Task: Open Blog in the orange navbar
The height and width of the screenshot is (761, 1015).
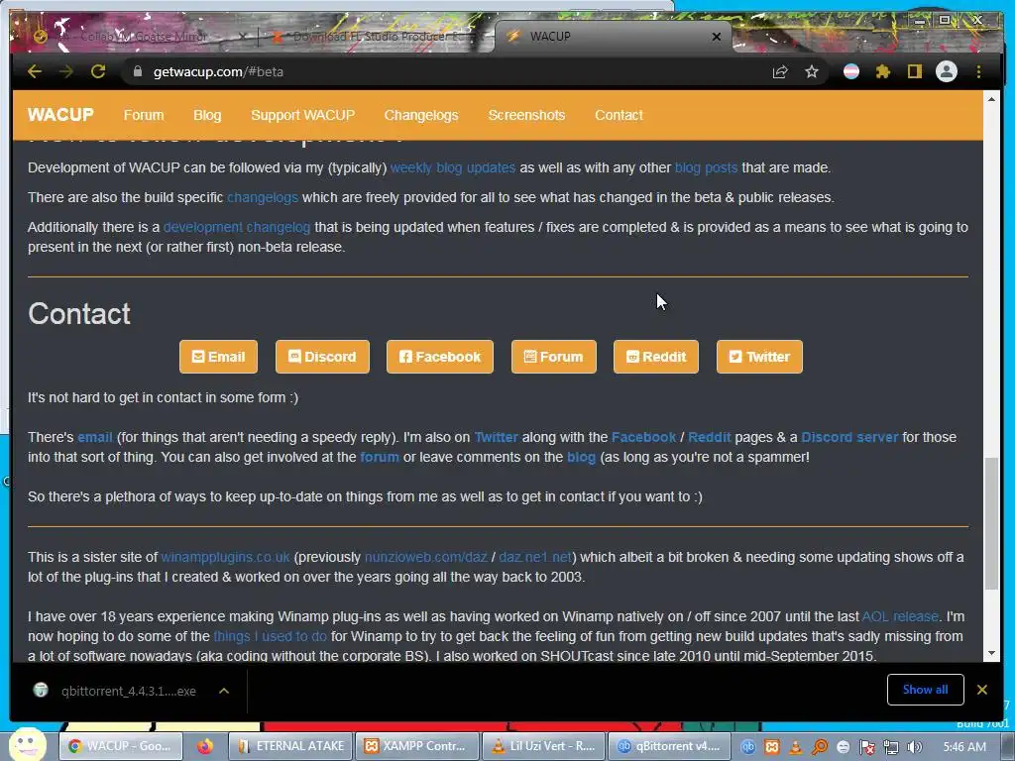Action: (207, 115)
